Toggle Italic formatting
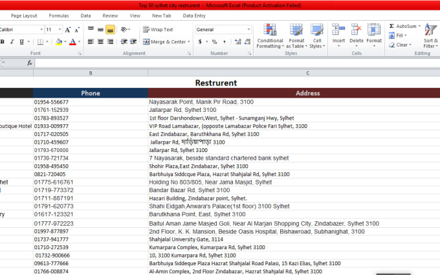Image resolution: width=440 pixels, height=275 pixels. coord(12,42)
